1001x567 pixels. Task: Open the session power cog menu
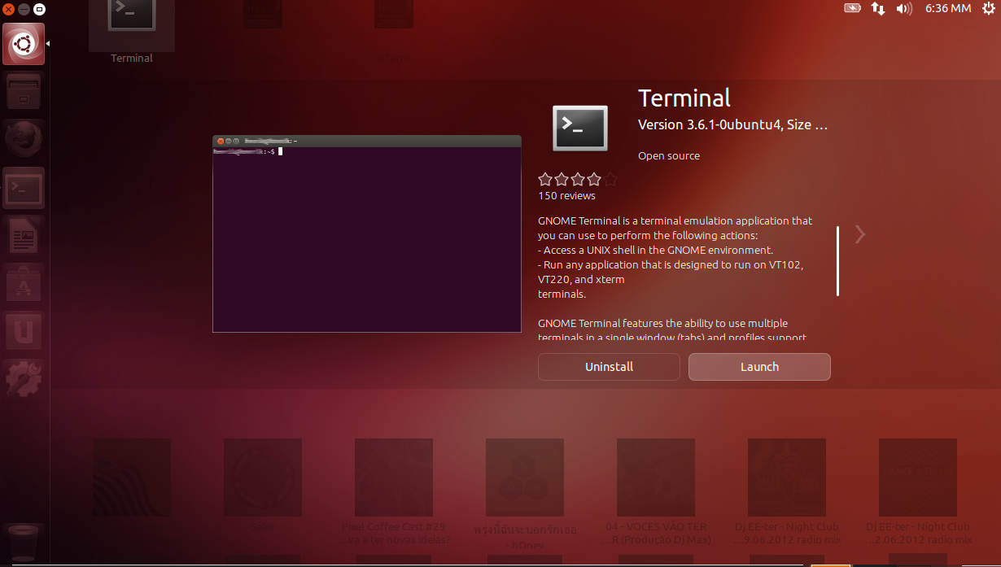[x=989, y=8]
